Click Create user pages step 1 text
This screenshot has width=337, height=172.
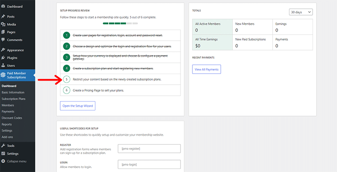(118, 35)
